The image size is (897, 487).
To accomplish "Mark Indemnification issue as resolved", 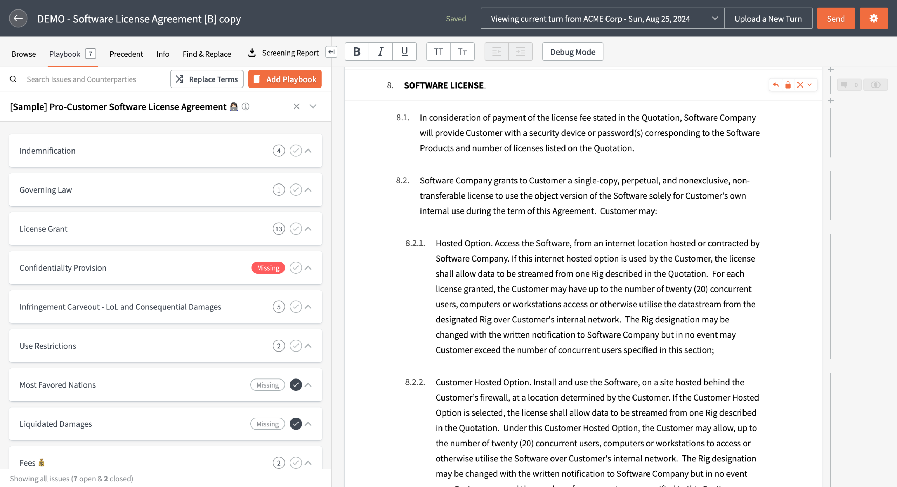I will [296, 151].
